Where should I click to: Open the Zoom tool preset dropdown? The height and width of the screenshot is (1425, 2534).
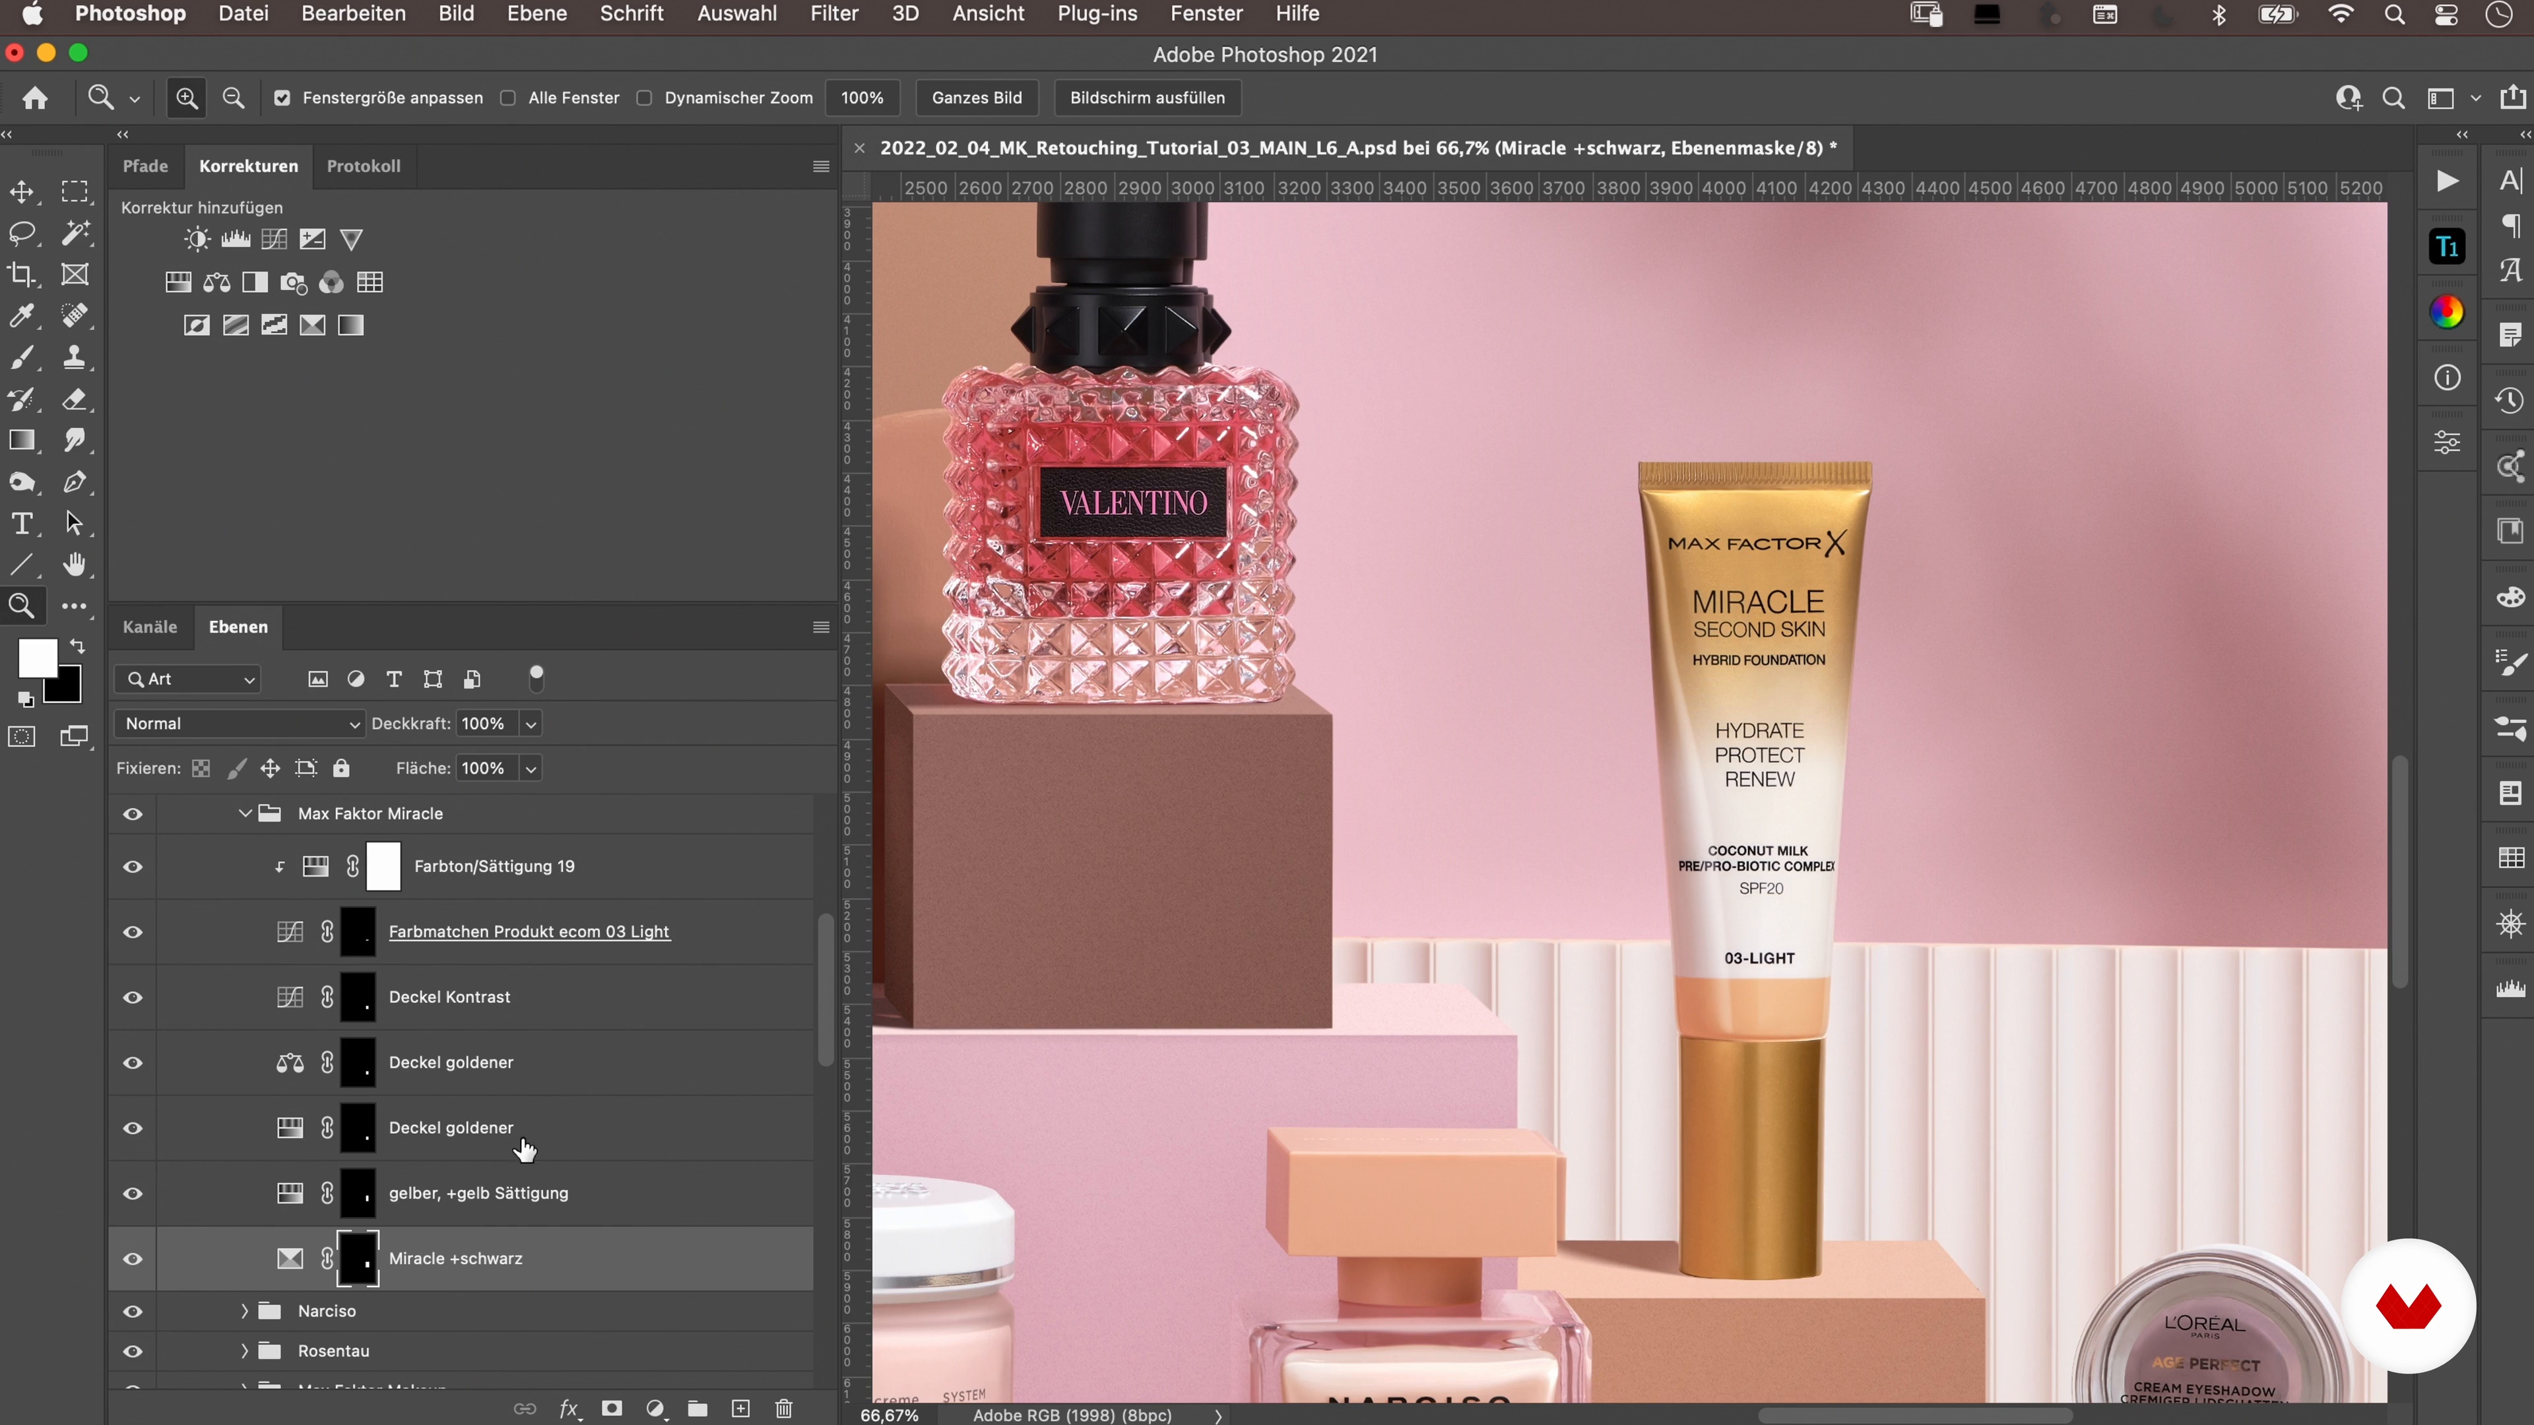(x=135, y=98)
